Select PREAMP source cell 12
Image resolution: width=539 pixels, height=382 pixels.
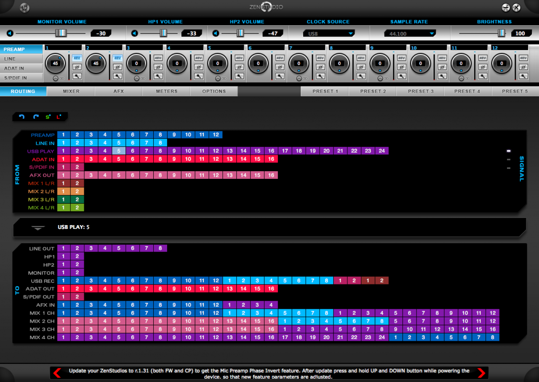[x=216, y=135]
